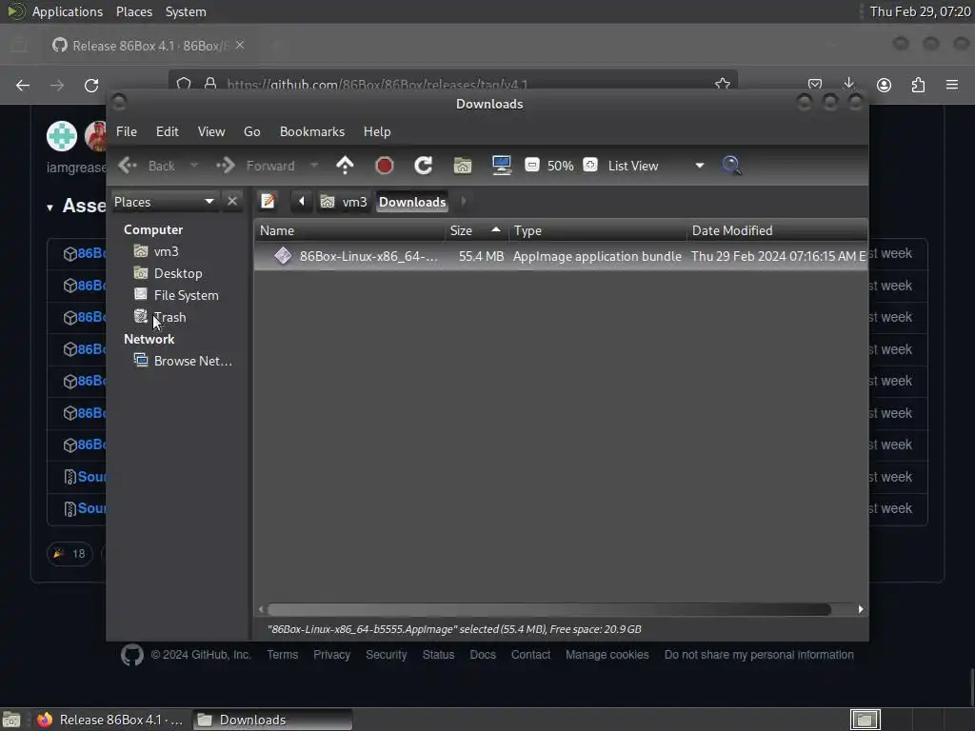This screenshot has width=975, height=731.
Task: Open the Firefox hamburger menu
Action: pos(952,85)
